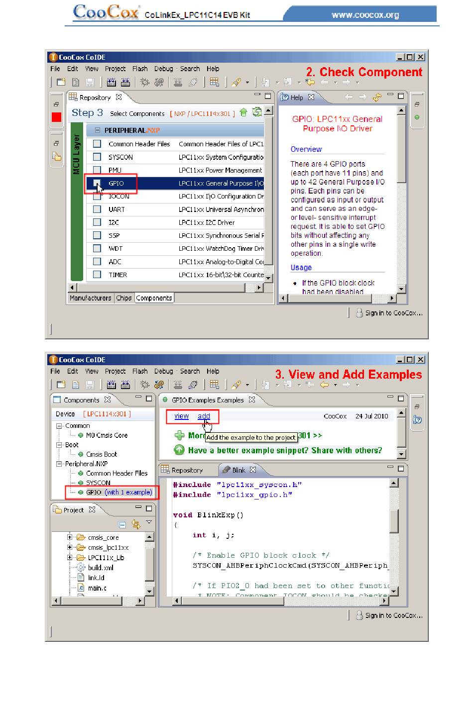This screenshot has width=473, height=701.
Task: Expand the cmsis_lpc11xx folder
Action: pyautogui.click(x=70, y=547)
